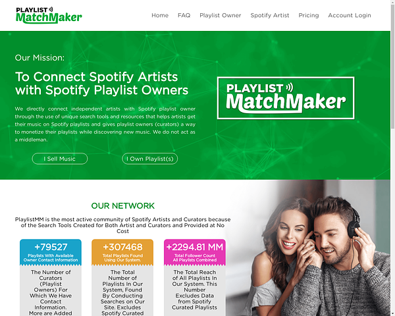Click the Curators contact info description

pos(51,292)
